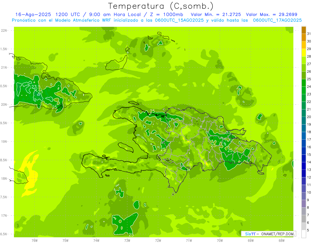The height and width of the screenshot is (244, 316).
Task: Click the orange legend swatch between 30 and 31
Action: pyautogui.click(x=304, y=38)
